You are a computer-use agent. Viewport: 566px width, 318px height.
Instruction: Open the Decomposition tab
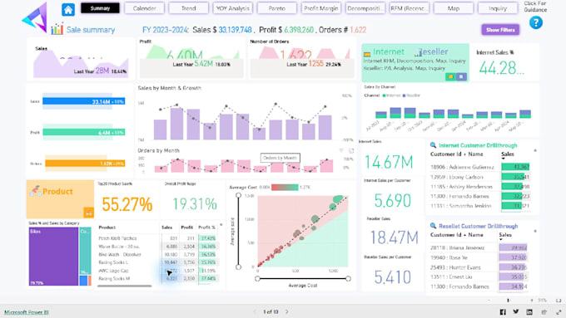click(x=365, y=8)
